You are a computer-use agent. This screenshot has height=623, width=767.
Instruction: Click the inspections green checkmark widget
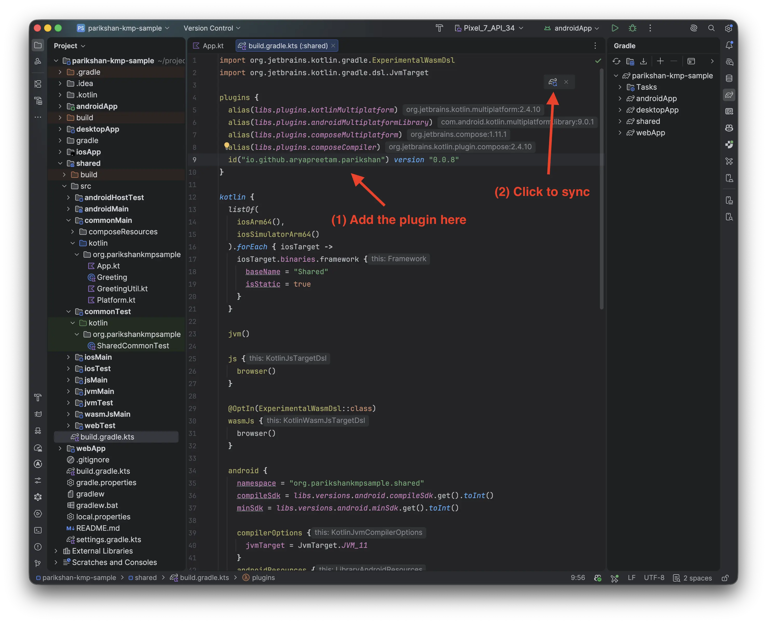click(x=598, y=61)
